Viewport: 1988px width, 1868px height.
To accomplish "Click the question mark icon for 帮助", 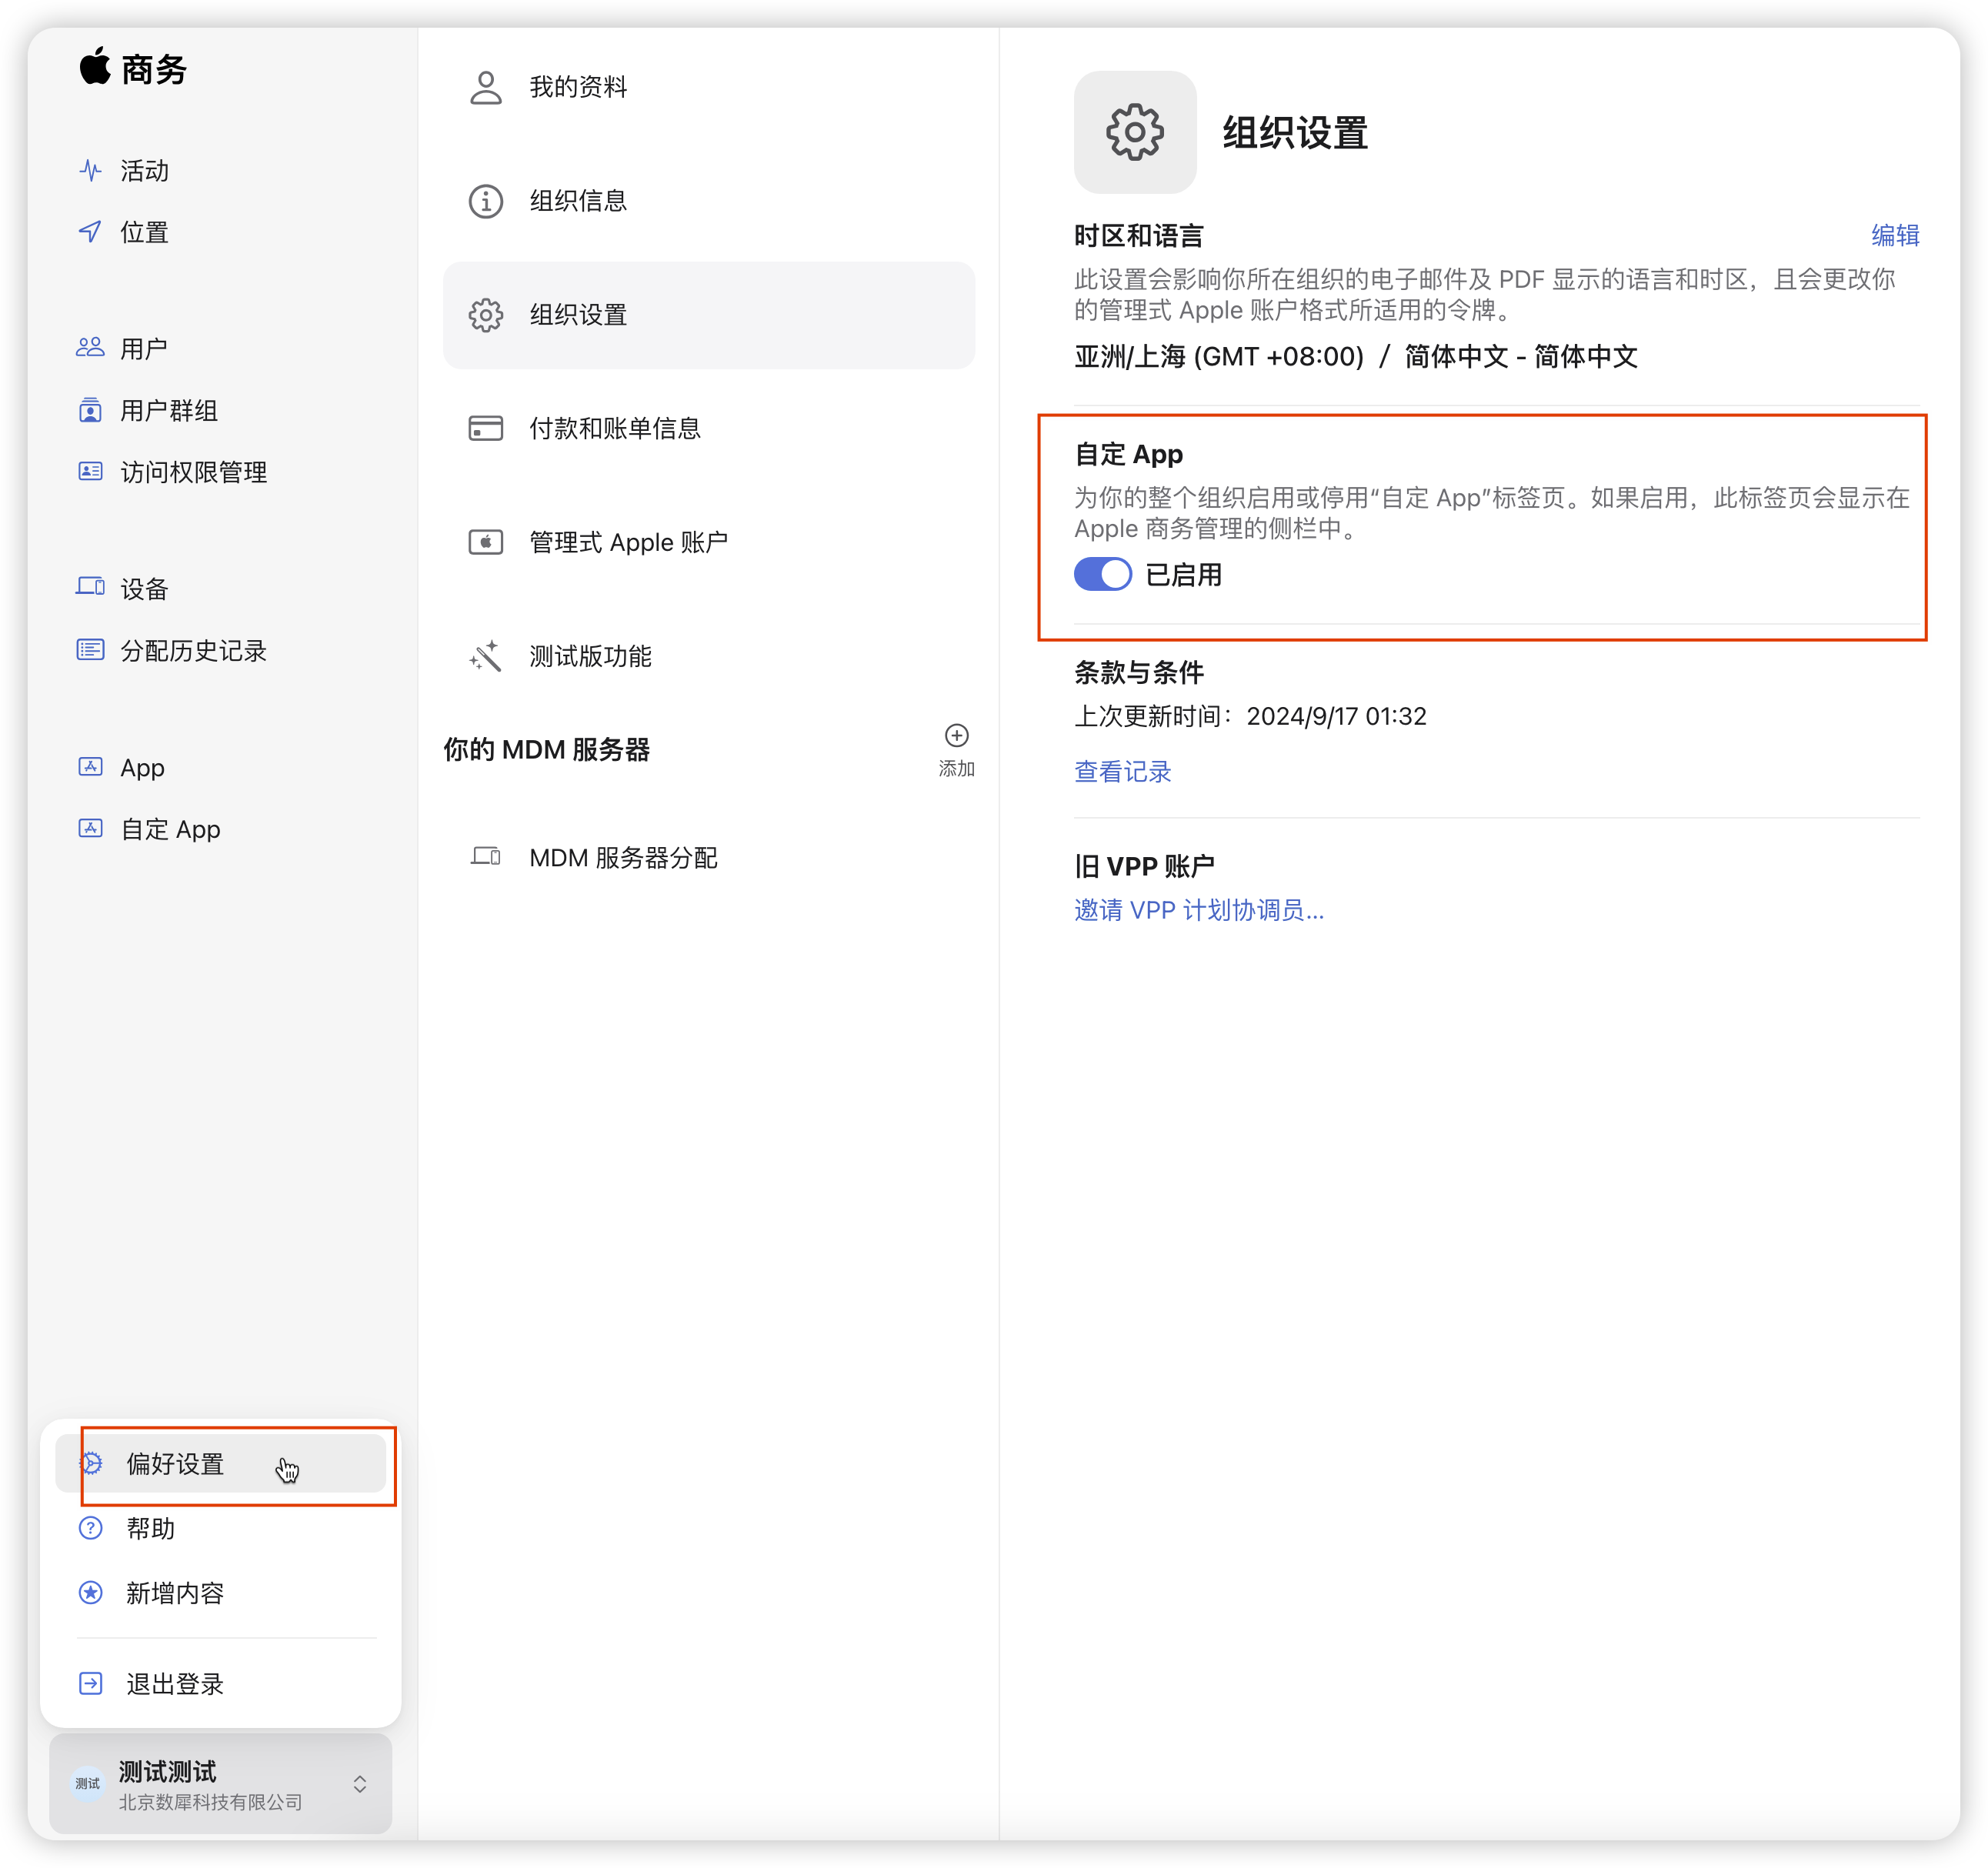I will coord(91,1528).
